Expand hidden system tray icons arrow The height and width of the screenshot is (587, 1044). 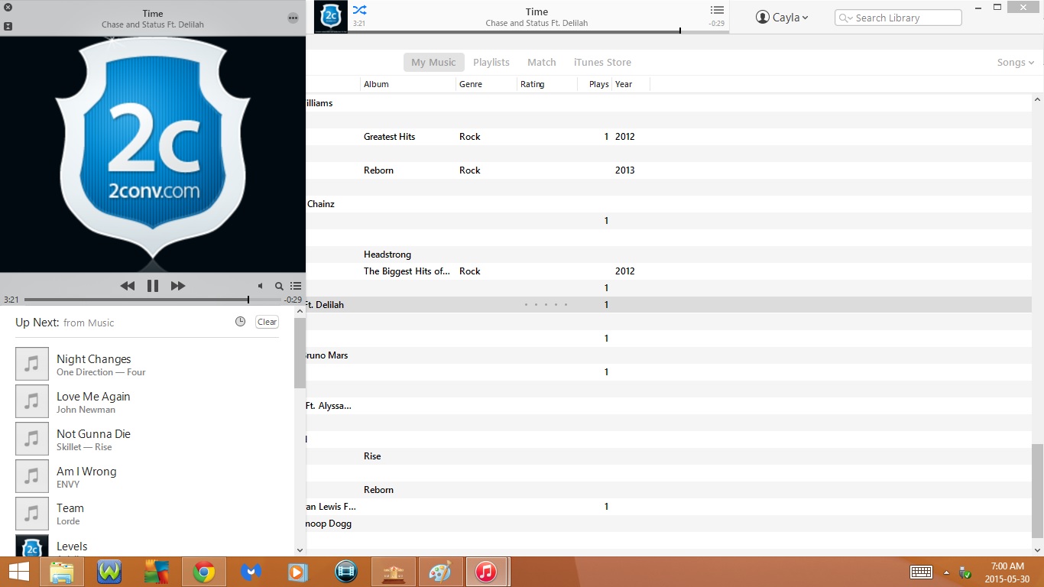pos(946,572)
